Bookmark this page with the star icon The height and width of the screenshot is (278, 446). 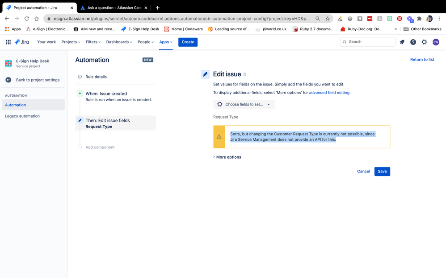(x=328, y=19)
